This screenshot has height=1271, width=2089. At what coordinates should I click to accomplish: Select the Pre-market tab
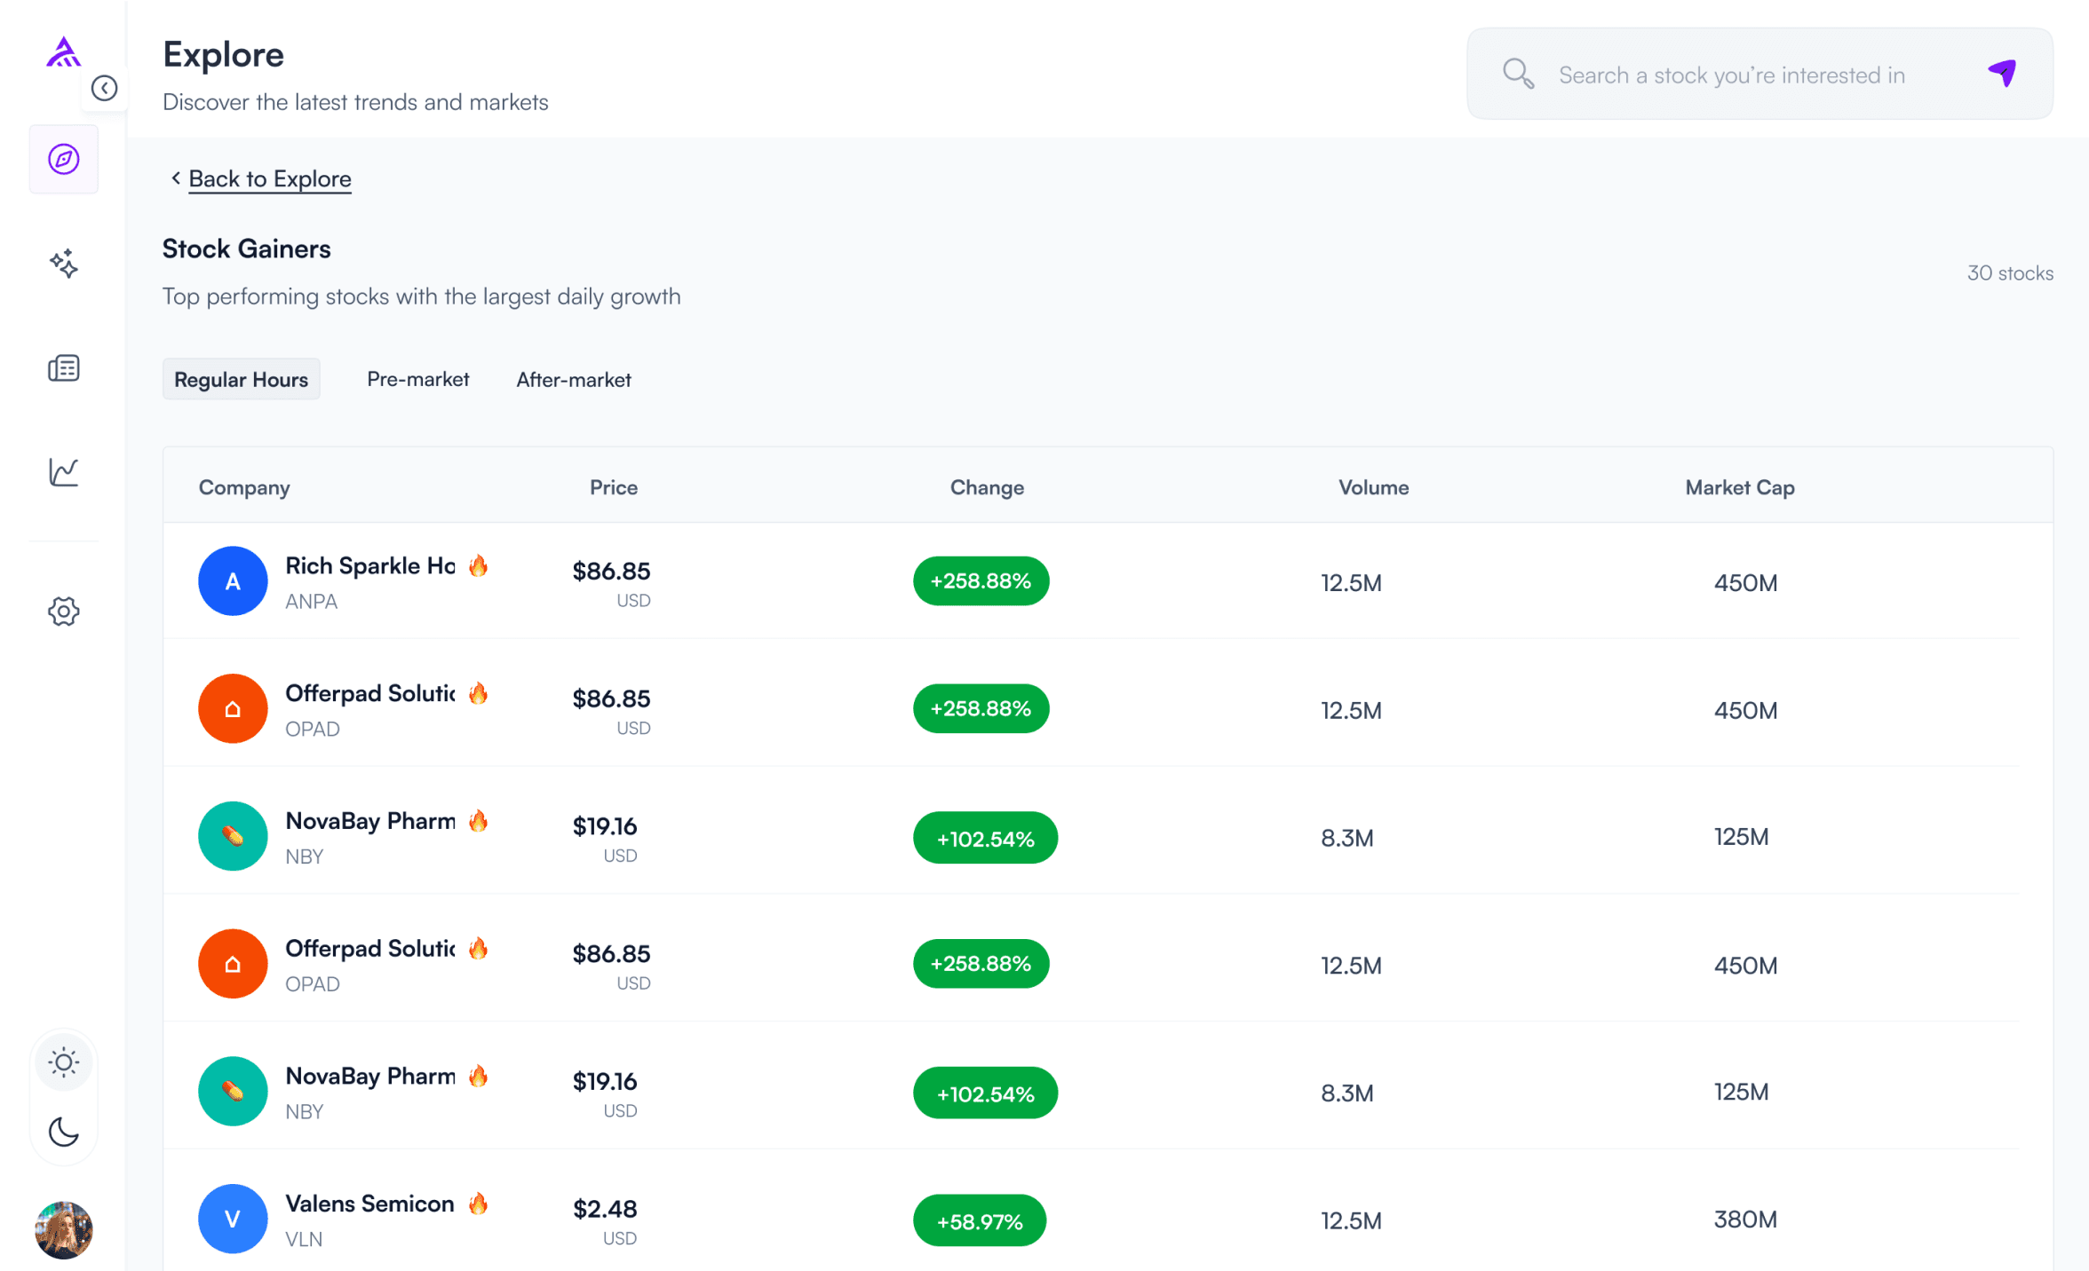[x=417, y=380]
